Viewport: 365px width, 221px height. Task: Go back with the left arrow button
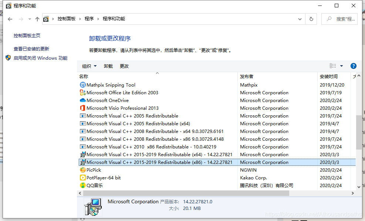pyautogui.click(x=10, y=19)
